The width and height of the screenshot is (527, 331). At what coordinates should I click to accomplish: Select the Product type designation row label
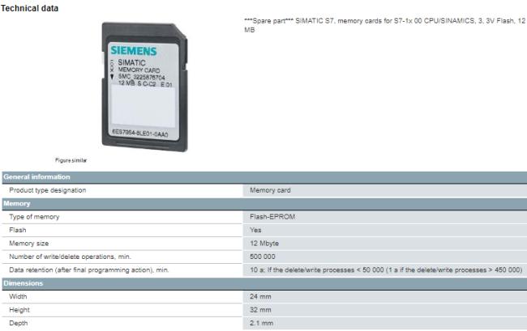[x=47, y=190]
